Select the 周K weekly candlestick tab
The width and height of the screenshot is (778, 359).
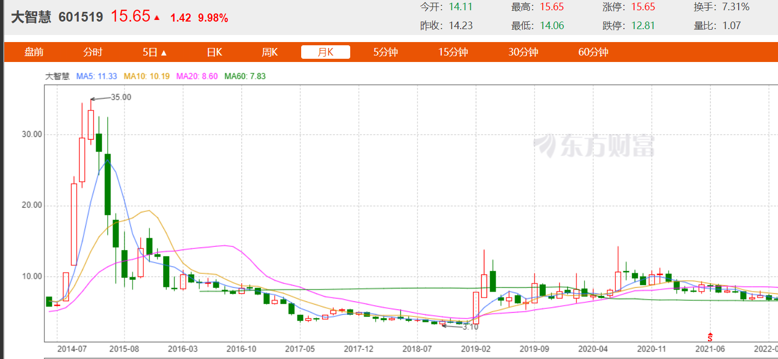[269, 52]
